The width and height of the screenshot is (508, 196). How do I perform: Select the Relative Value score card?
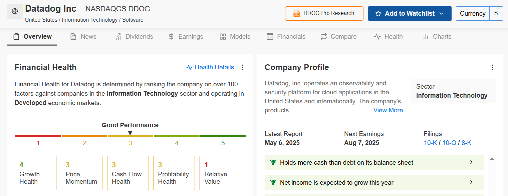tap(220, 173)
